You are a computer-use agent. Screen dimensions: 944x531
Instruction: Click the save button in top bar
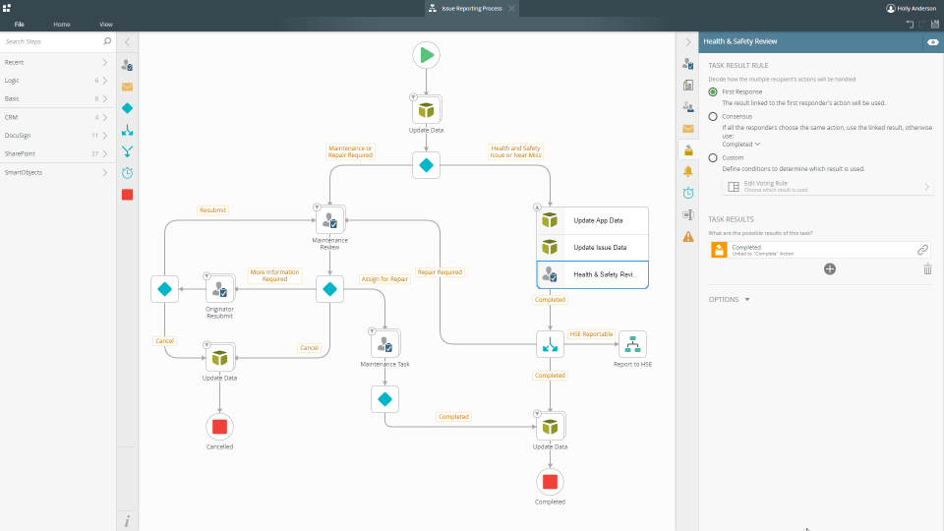pos(935,24)
